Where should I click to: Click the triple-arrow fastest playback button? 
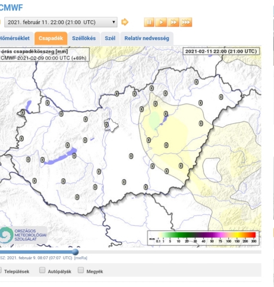tap(186, 22)
